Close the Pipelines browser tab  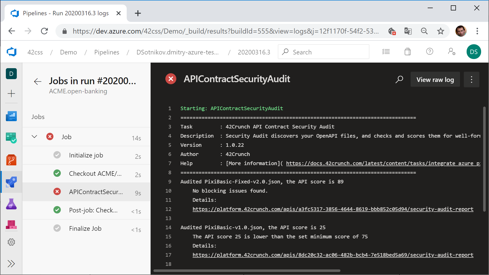click(118, 13)
